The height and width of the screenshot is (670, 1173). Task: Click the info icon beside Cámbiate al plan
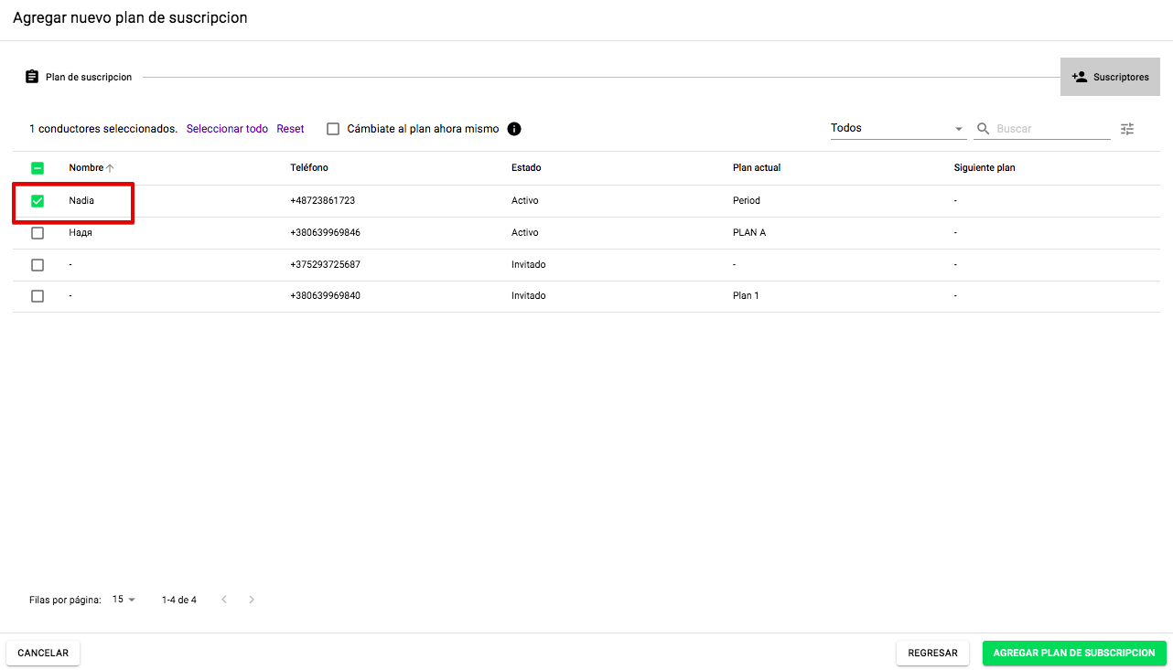514,129
